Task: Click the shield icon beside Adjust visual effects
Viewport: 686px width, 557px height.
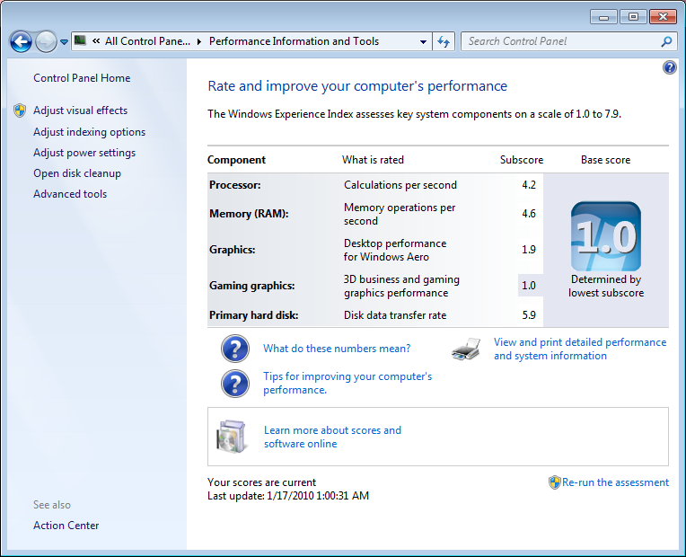Action: coord(20,111)
